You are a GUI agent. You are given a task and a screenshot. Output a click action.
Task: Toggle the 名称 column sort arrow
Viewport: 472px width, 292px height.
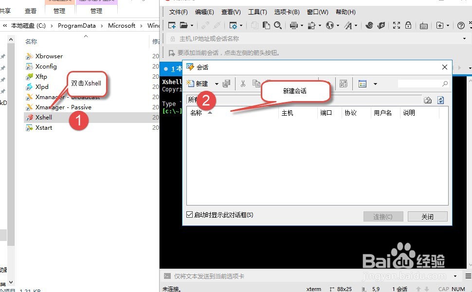[x=210, y=112]
